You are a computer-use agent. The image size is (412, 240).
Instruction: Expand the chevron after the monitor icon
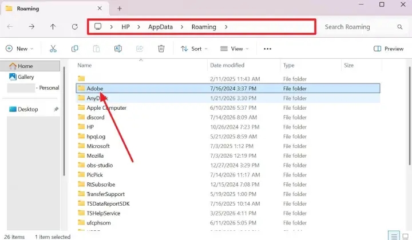112,27
